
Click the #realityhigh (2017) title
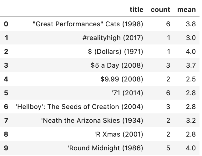[x=113, y=38]
